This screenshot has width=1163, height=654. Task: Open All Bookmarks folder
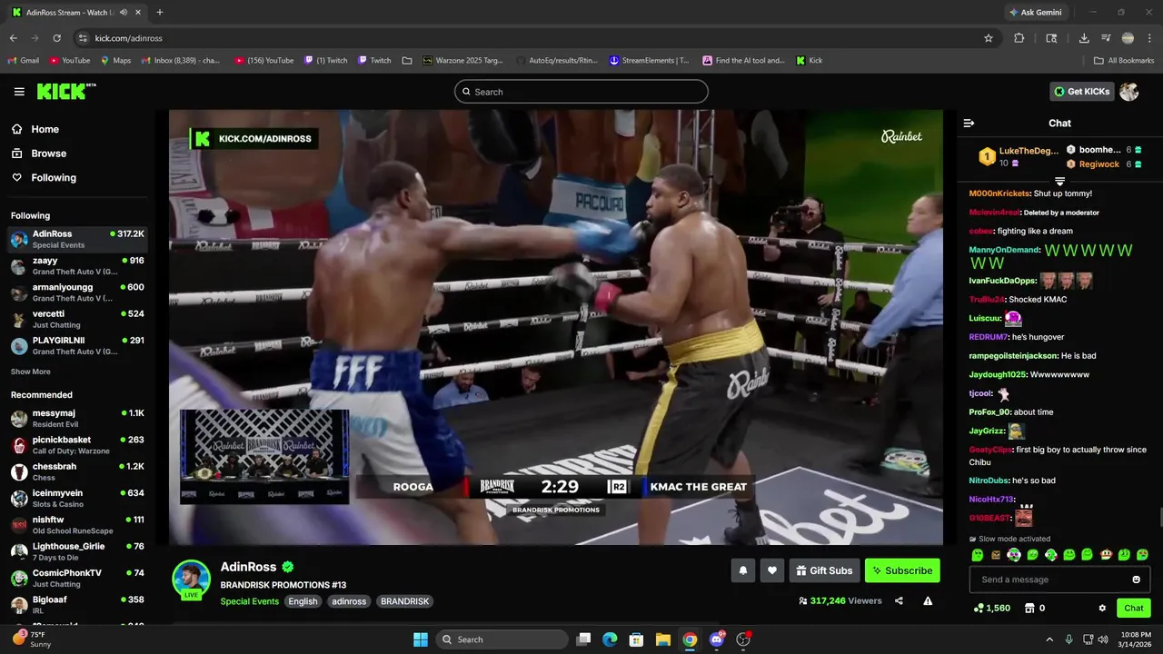[x=1124, y=61]
